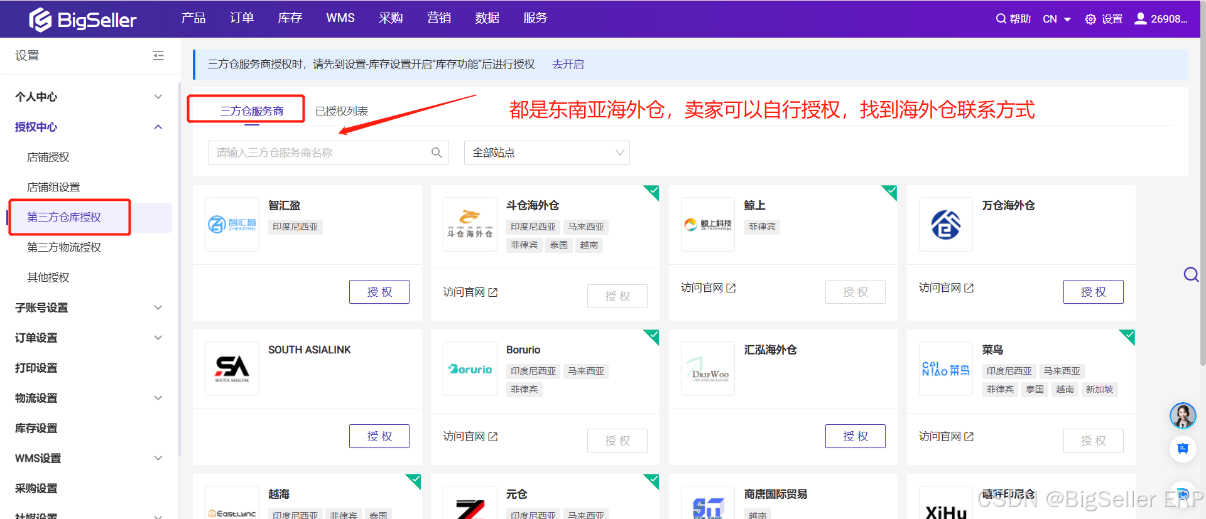
Task: Click the greyed 授权 button for 菜鸟
Action: pyautogui.click(x=1094, y=441)
